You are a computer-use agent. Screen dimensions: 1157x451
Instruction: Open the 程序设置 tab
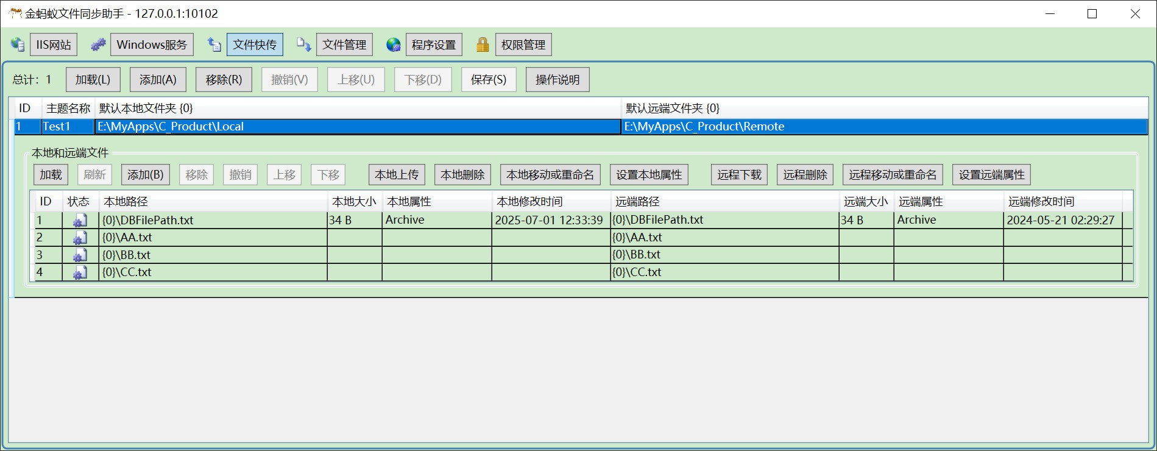click(434, 44)
